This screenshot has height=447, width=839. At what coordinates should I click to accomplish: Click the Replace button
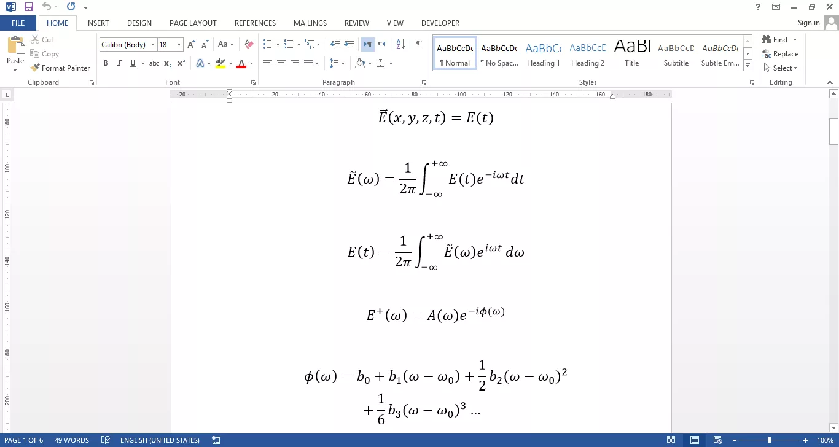[780, 54]
